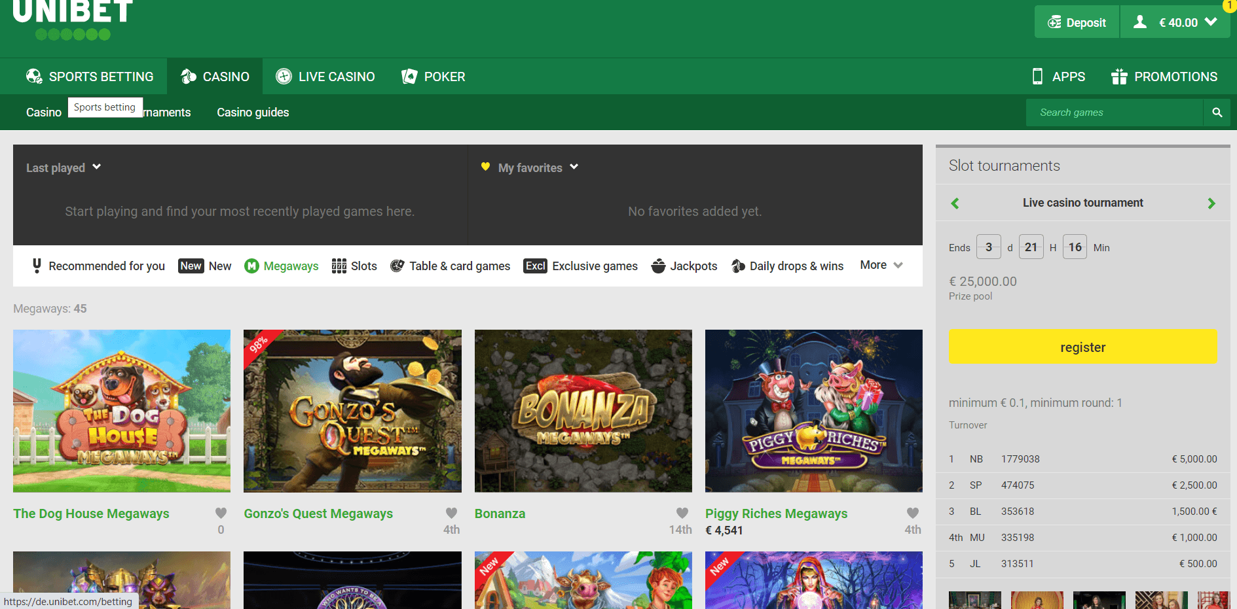Image resolution: width=1237 pixels, height=609 pixels.
Task: Favorite Piggy Riches Megaways
Action: (x=913, y=513)
